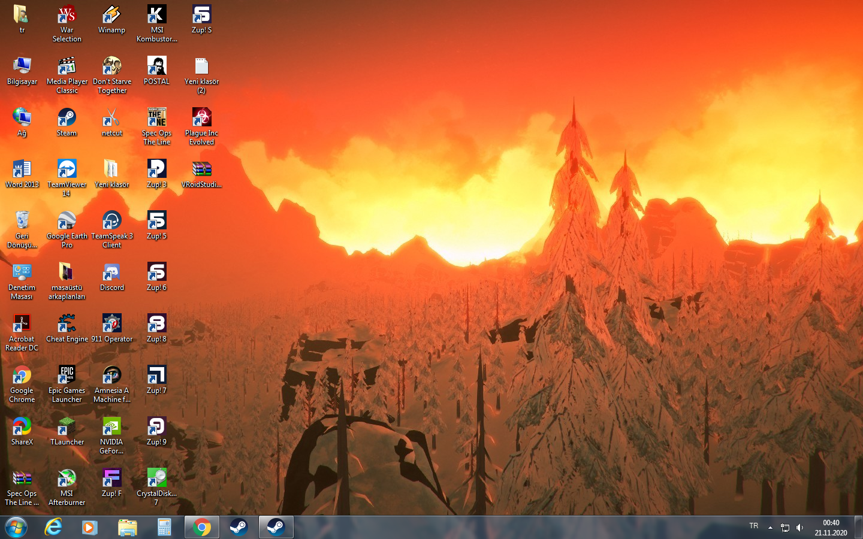Select the TeamViewer 14 shortcut
The height and width of the screenshot is (539, 863).
coord(67,178)
